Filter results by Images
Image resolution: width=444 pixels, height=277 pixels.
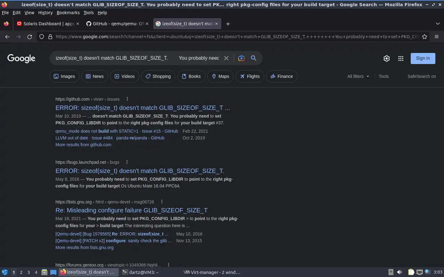coord(64,76)
